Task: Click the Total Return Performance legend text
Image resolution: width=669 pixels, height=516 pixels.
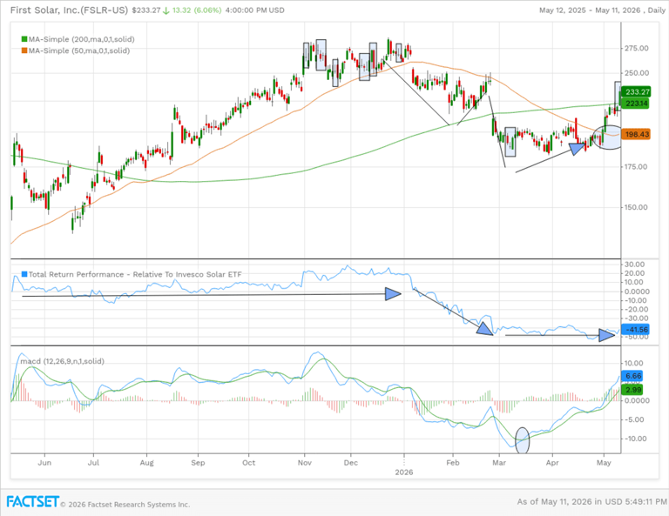Action: (x=135, y=274)
